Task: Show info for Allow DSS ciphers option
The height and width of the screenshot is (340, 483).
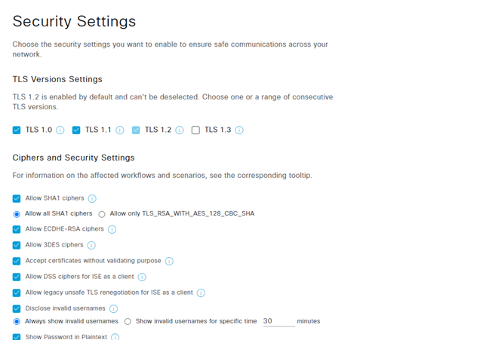Action: coord(142,277)
